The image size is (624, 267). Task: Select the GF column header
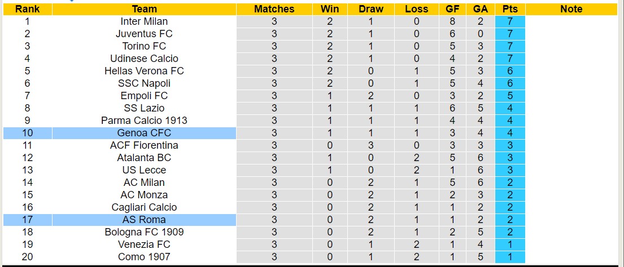(452, 9)
